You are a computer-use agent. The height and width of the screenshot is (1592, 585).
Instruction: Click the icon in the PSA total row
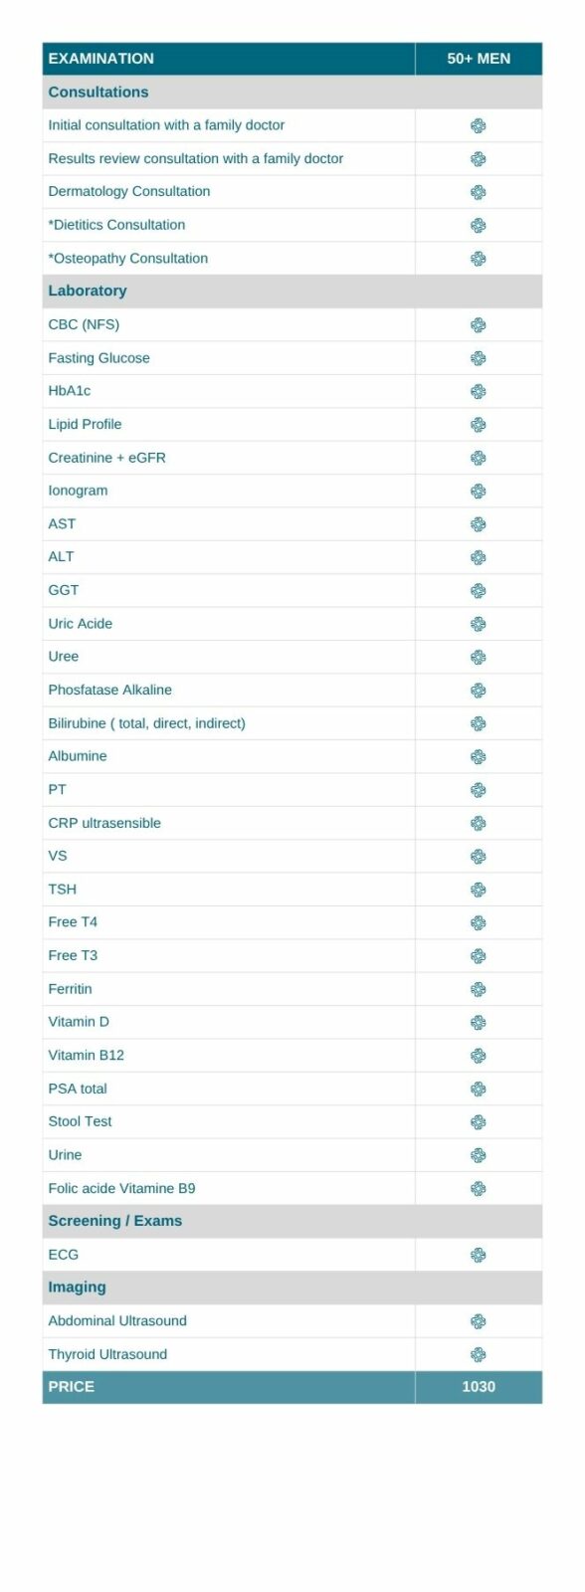(x=478, y=1089)
